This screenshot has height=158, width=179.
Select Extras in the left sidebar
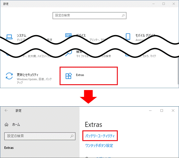click(9, 148)
